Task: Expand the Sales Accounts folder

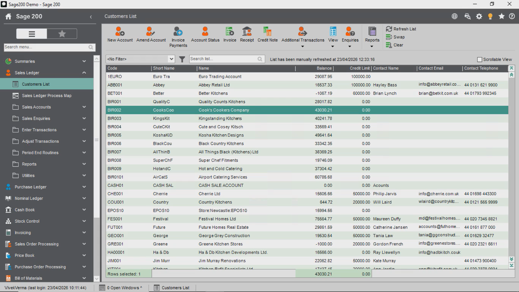Action: click(x=47, y=107)
